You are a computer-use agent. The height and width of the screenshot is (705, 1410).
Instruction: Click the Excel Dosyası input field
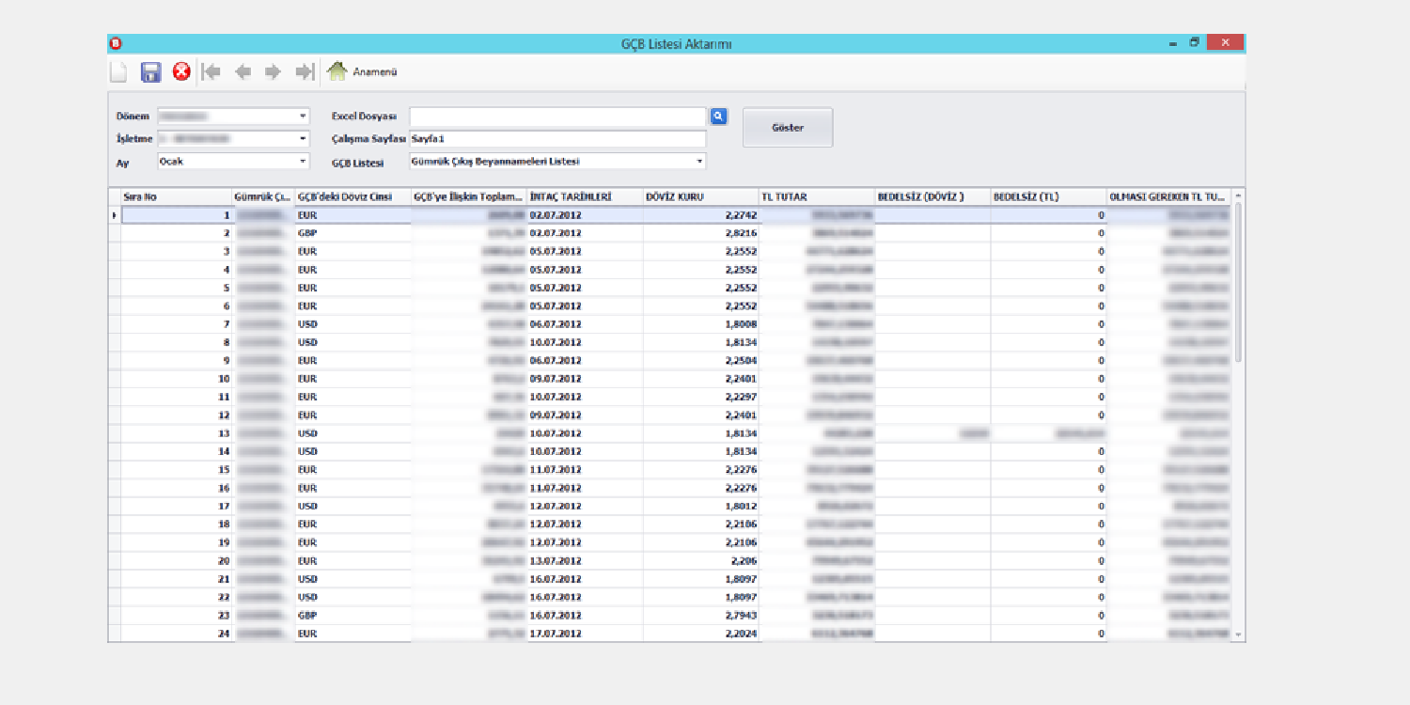coord(557,117)
